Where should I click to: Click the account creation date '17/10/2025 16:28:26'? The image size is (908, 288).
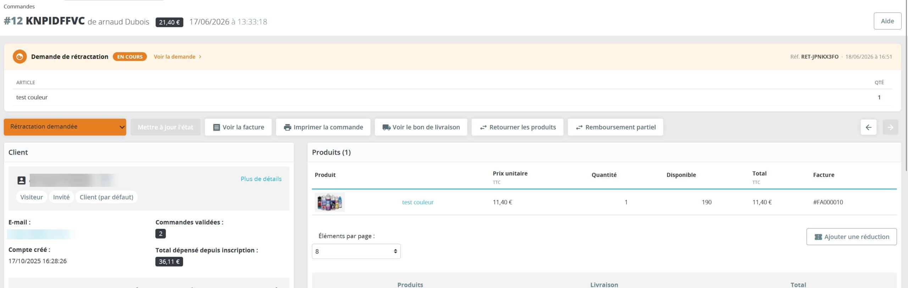pos(38,261)
